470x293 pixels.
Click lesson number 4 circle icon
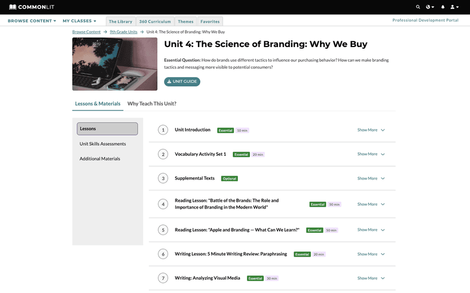tap(163, 204)
